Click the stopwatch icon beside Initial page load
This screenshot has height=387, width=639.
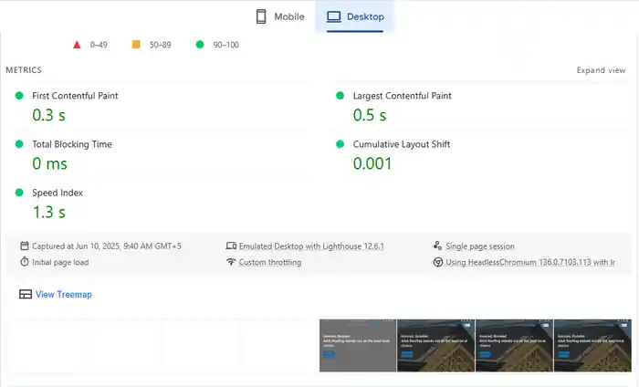pos(25,262)
